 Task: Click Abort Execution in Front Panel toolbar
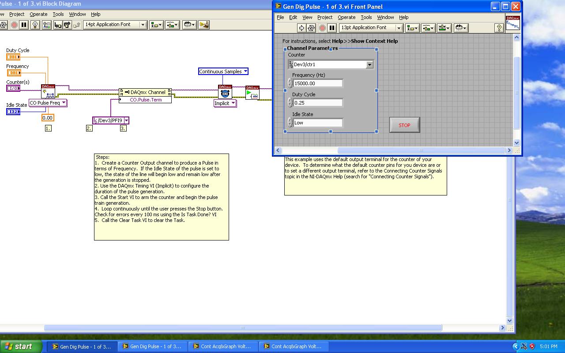point(322,28)
